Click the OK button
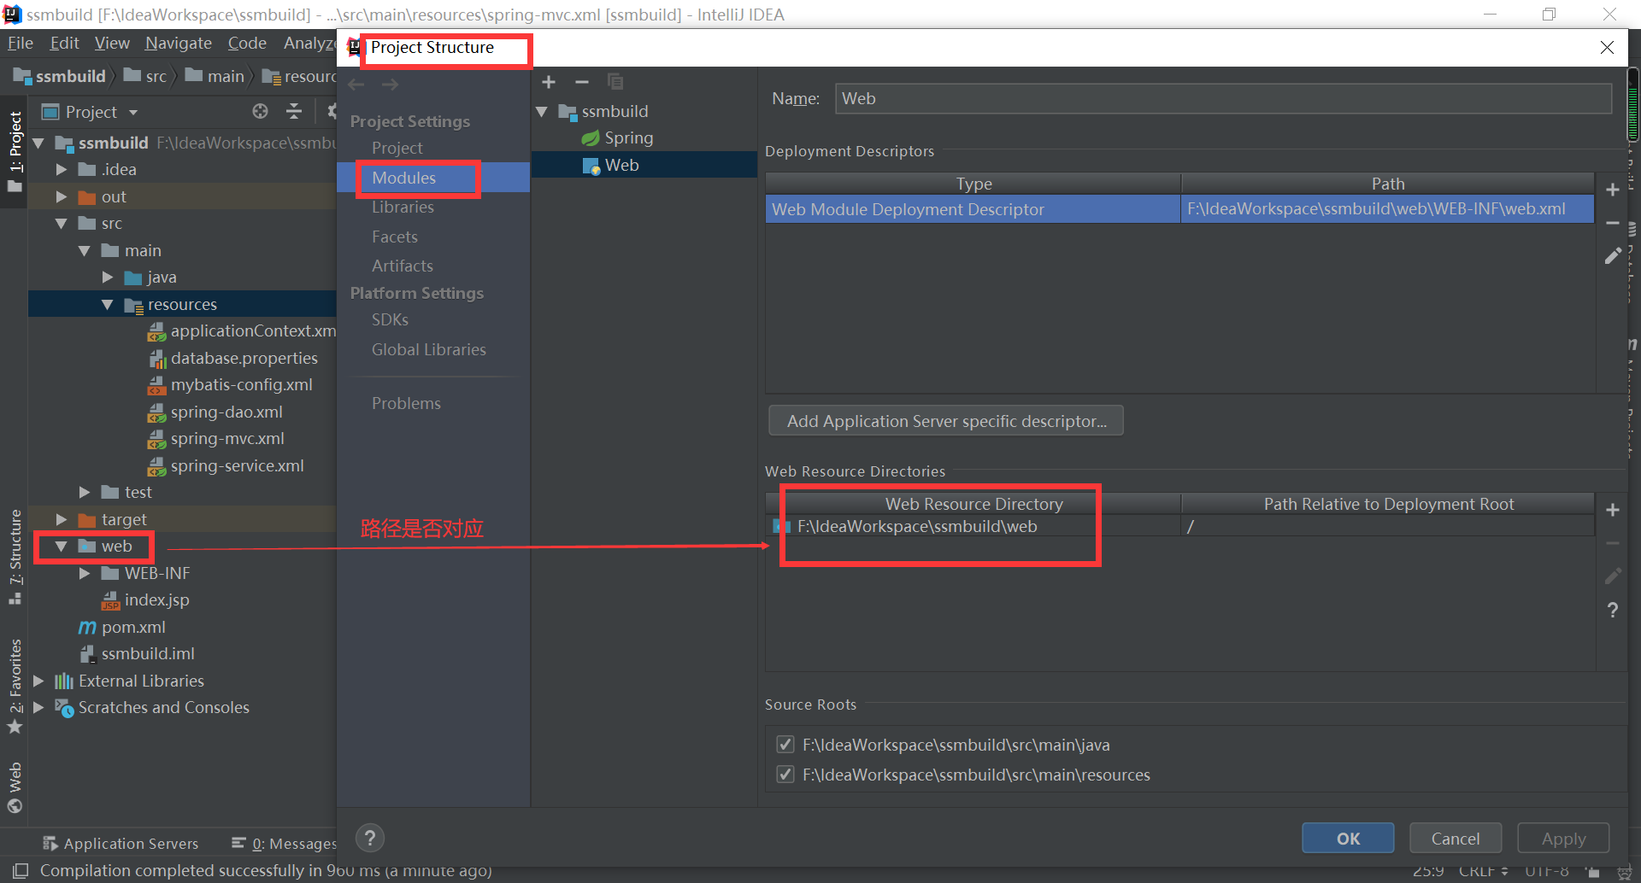 1348,838
